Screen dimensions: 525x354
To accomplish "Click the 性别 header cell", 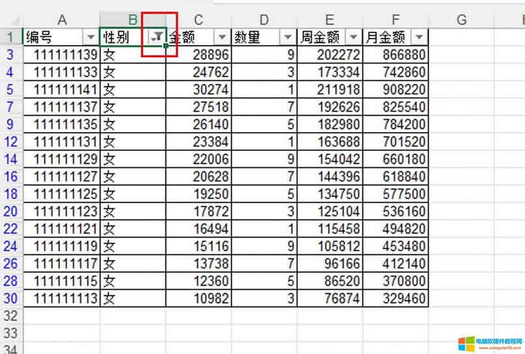I will 133,37.
